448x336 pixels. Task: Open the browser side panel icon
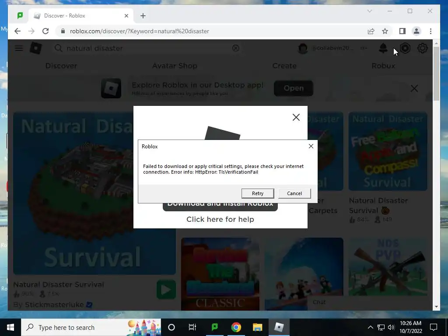coord(402,31)
